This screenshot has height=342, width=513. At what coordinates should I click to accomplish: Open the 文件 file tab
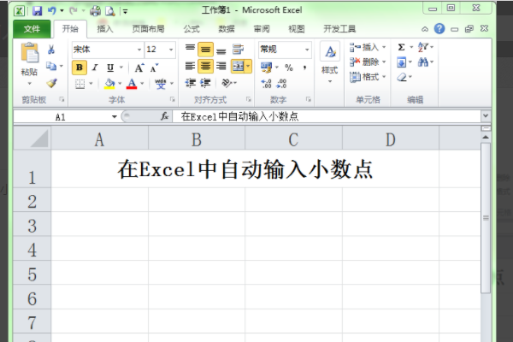click(32, 29)
